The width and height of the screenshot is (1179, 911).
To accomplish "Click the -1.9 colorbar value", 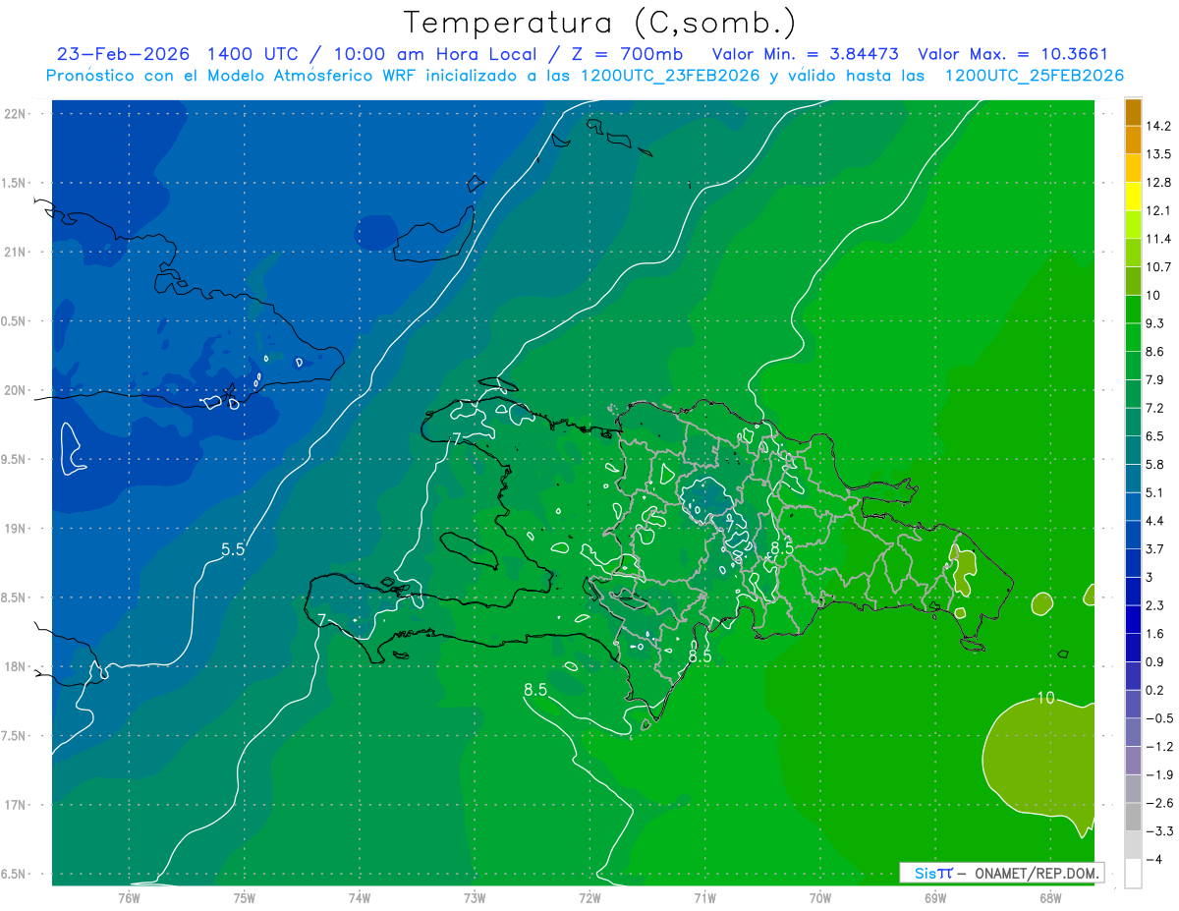I will click(x=1159, y=775).
